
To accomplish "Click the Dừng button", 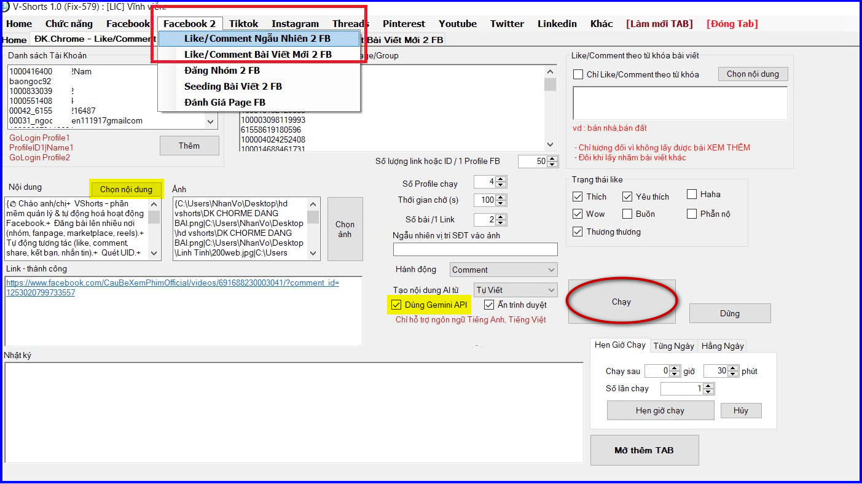I will [730, 313].
